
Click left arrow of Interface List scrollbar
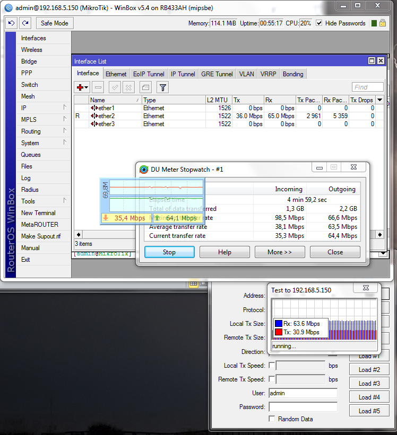point(79,235)
